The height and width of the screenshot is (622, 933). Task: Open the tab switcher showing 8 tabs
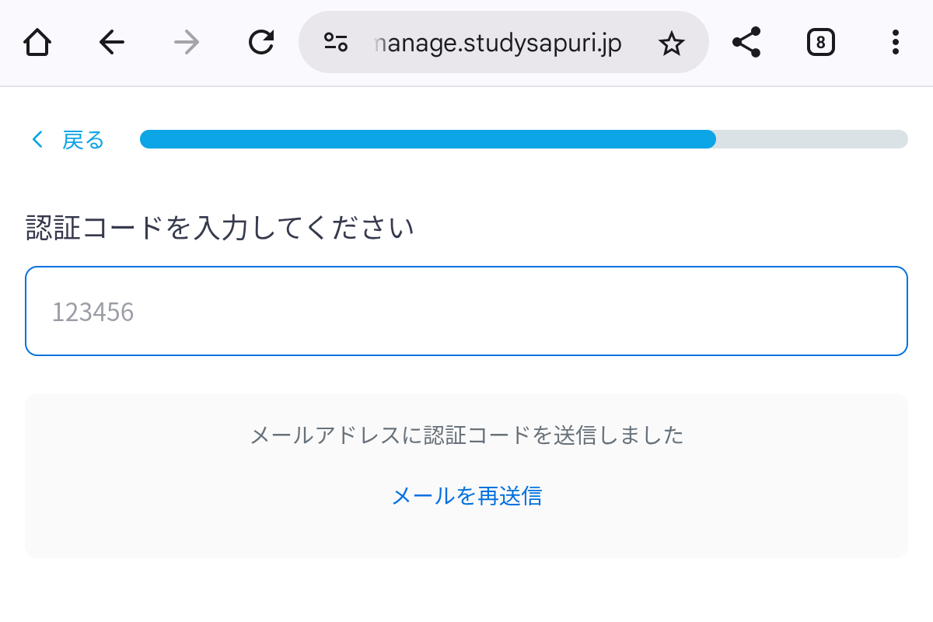pos(821,42)
